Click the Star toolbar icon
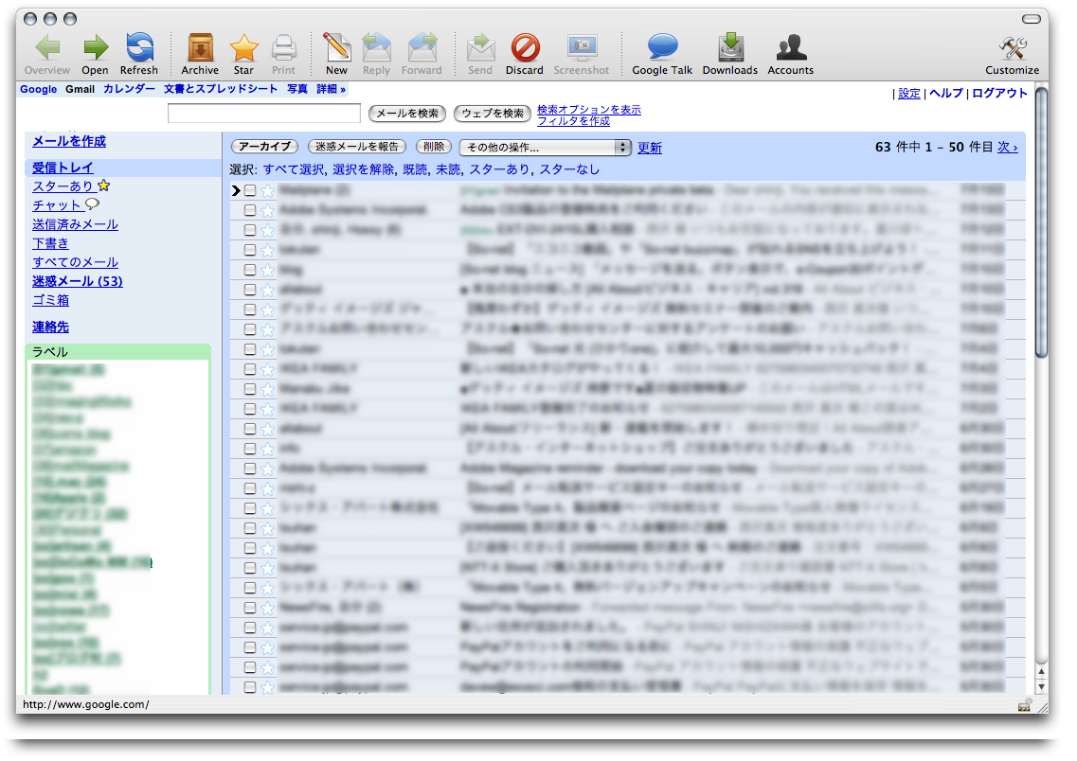The width and height of the screenshot is (1077, 761). pos(243,48)
